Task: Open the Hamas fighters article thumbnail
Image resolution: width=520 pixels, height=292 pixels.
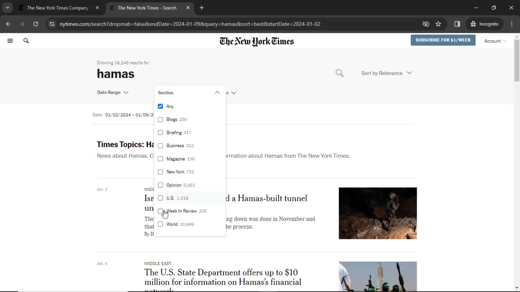Action: point(378,276)
